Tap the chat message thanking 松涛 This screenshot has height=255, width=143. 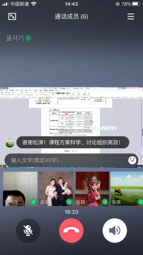click(73, 142)
